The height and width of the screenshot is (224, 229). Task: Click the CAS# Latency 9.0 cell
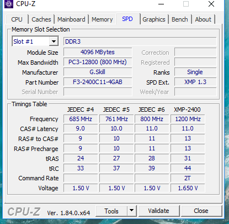point(81,128)
